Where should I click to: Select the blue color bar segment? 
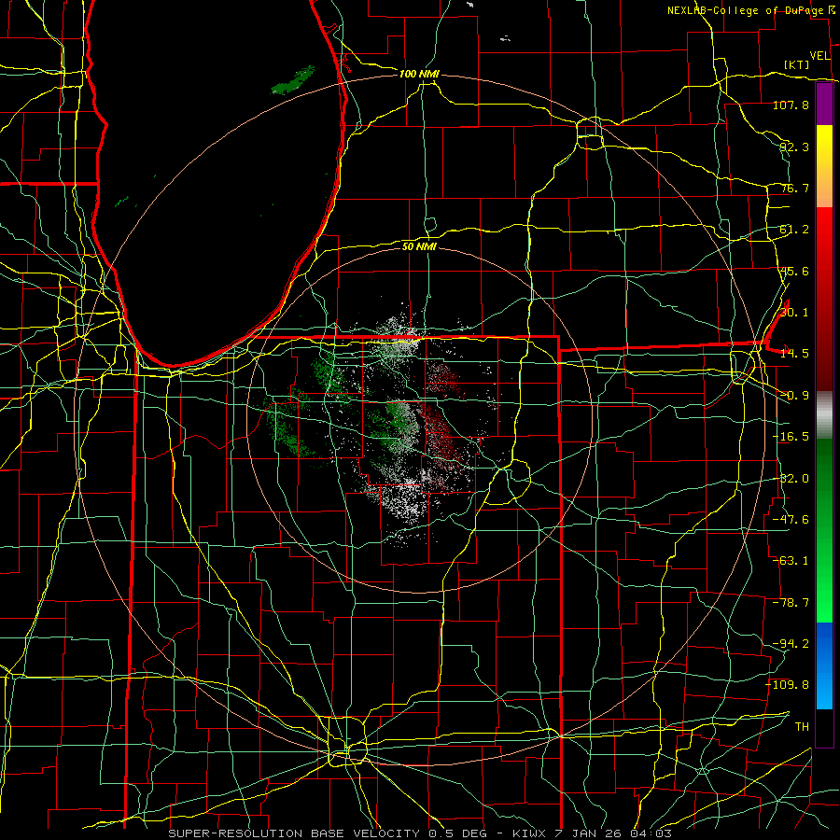point(824,665)
